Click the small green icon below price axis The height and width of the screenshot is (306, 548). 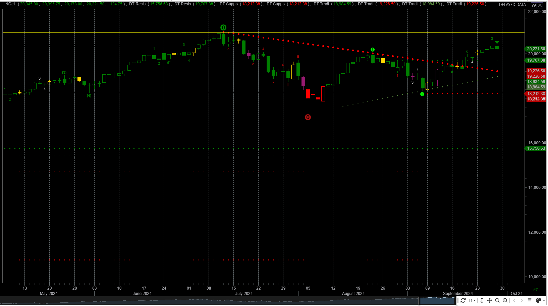[535, 290]
